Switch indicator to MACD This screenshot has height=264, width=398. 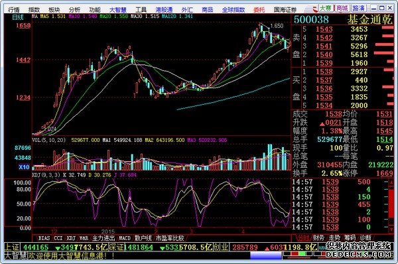click(125, 238)
